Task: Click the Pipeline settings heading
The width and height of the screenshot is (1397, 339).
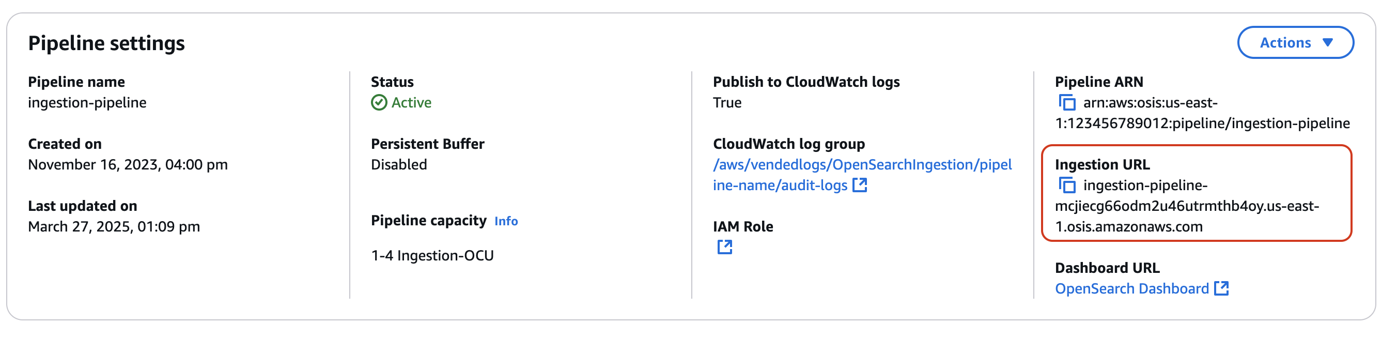Action: [107, 42]
